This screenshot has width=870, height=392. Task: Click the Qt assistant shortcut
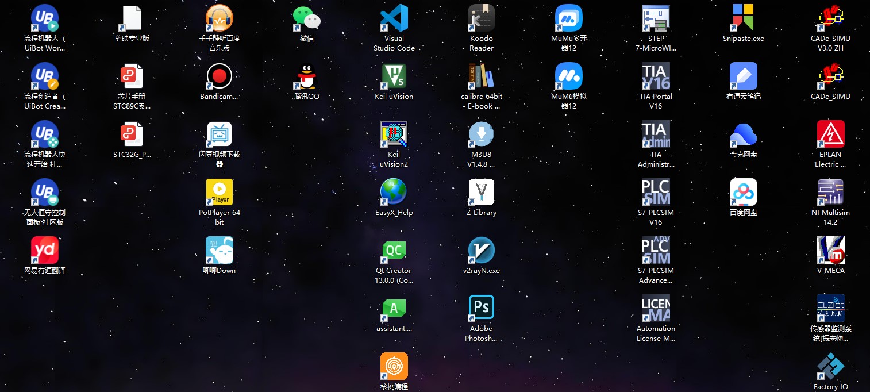(x=394, y=309)
